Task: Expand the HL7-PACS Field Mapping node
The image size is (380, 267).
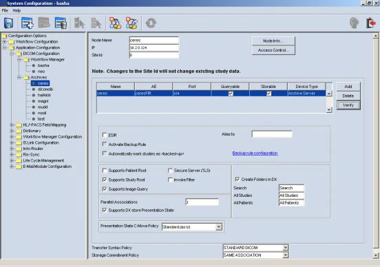Action: pos(12,125)
